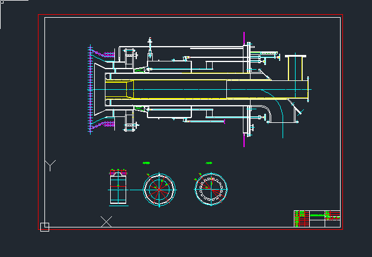Select the red outer drawing border top edge
Image resolution: width=372 pixels, height=257 pixels.
190,14
